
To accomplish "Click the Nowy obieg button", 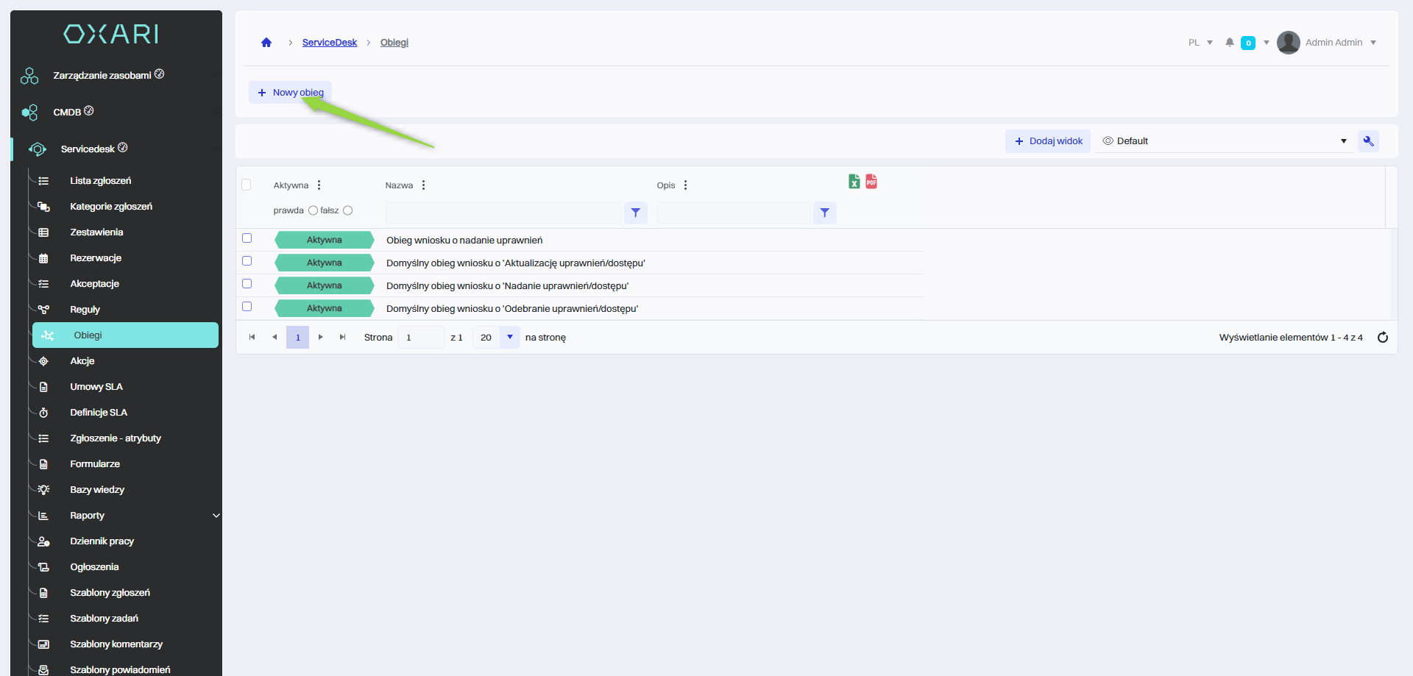I will (x=291, y=93).
